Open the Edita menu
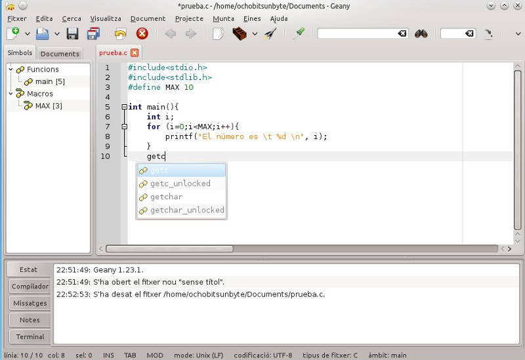This screenshot has width=525, height=360. (44, 19)
